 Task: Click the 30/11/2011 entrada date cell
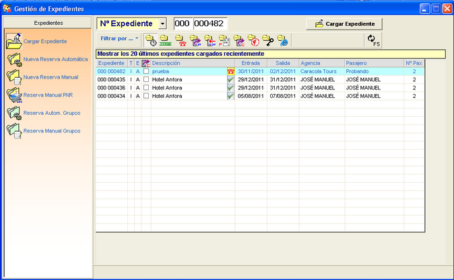point(251,71)
